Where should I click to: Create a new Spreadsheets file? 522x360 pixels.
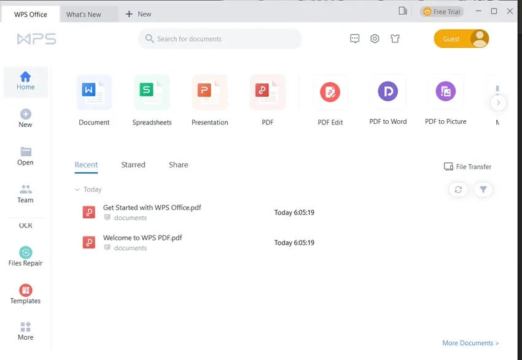tap(152, 101)
